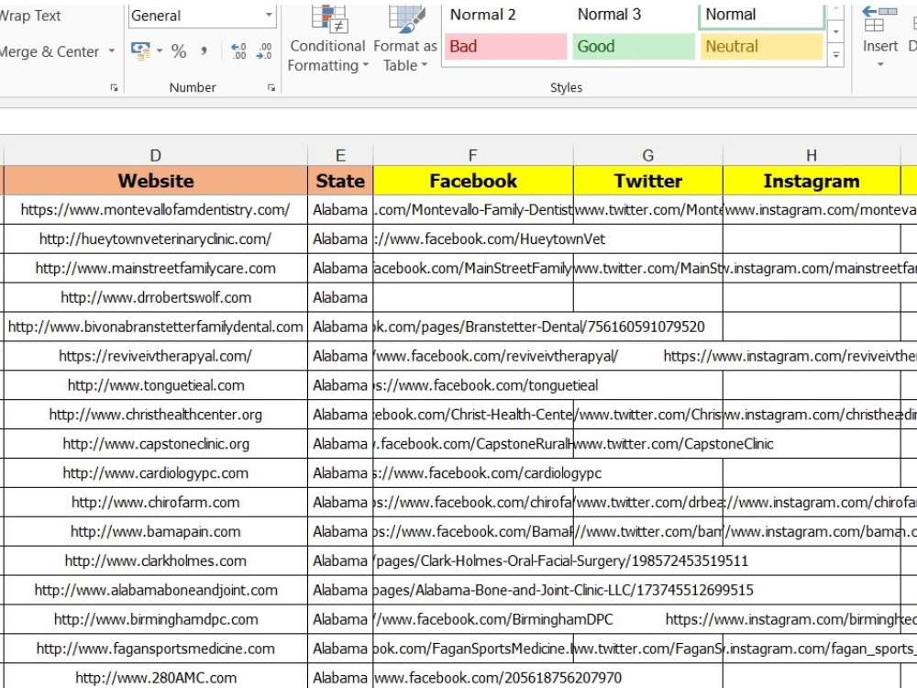Select Facebook cell for tonguetieal
This screenshot has height=688, width=917.
(473, 385)
